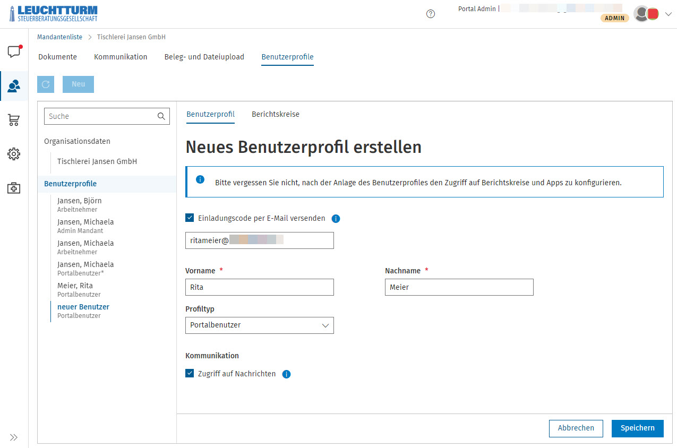Open the Profiltyp dropdown
Viewport: 677px width, 448px height.
pyautogui.click(x=259, y=325)
